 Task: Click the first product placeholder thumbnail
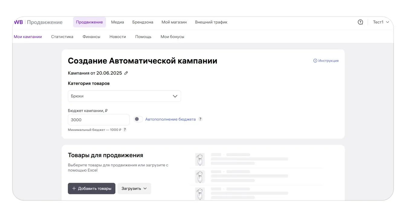pyautogui.click(x=200, y=159)
